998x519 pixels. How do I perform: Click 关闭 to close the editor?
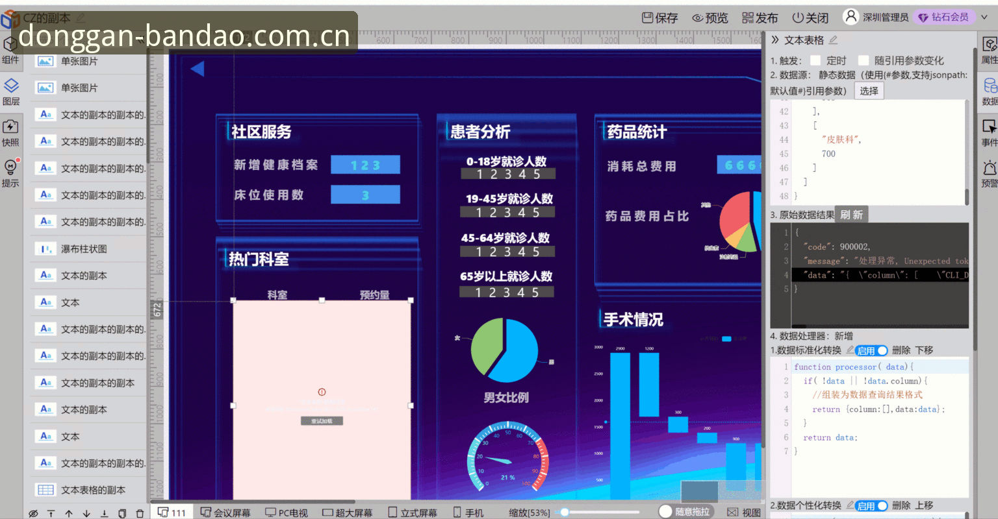(x=810, y=18)
